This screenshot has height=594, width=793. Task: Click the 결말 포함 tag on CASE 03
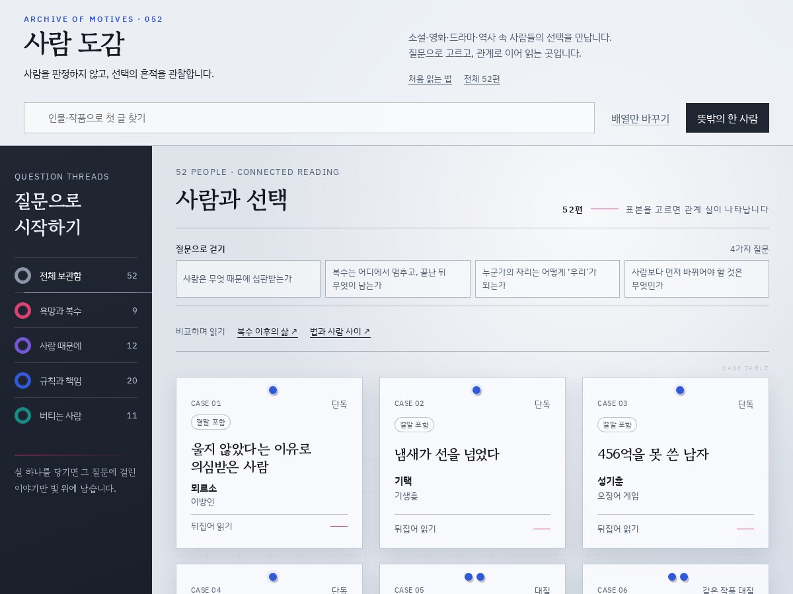pos(617,425)
